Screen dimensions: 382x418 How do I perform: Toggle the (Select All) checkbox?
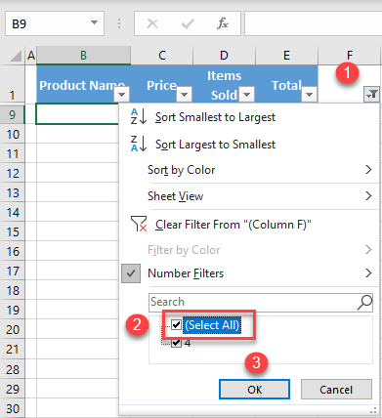176,324
